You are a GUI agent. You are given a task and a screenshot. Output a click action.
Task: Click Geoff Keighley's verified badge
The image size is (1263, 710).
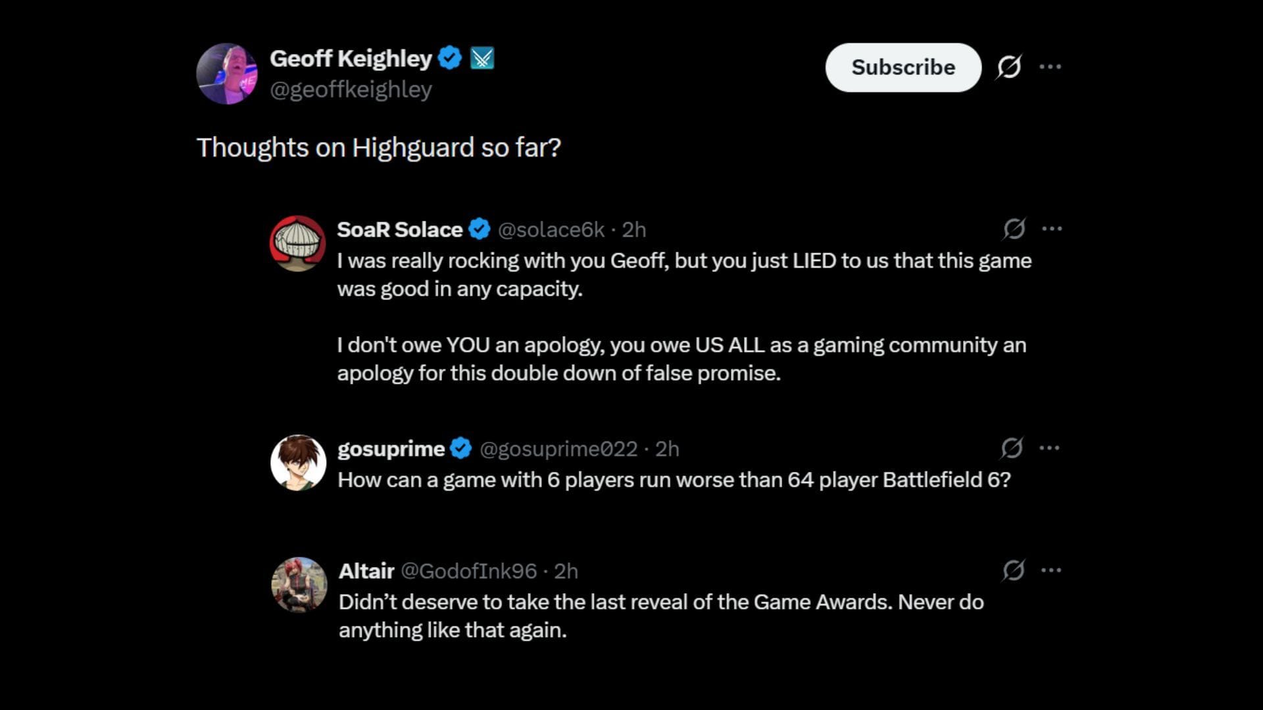point(449,57)
